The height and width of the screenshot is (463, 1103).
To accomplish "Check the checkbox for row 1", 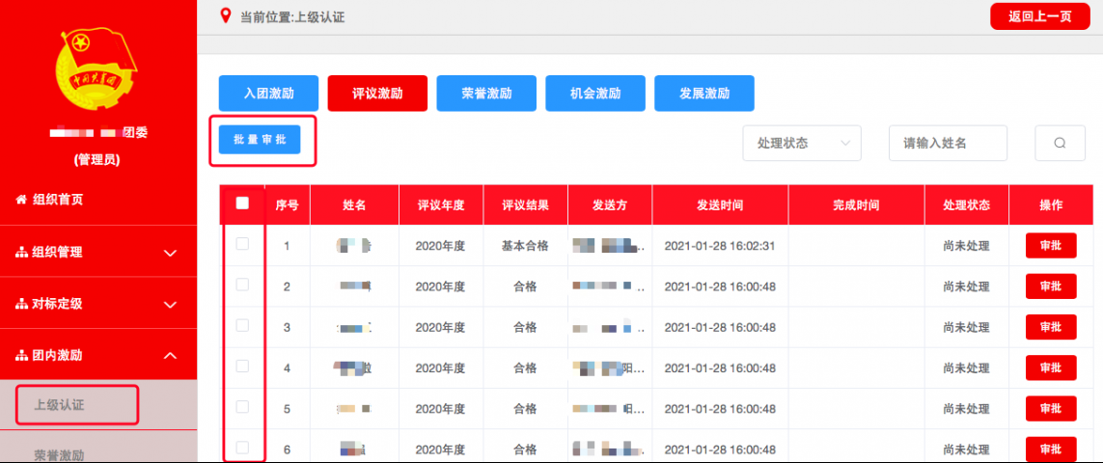I will coord(242,244).
